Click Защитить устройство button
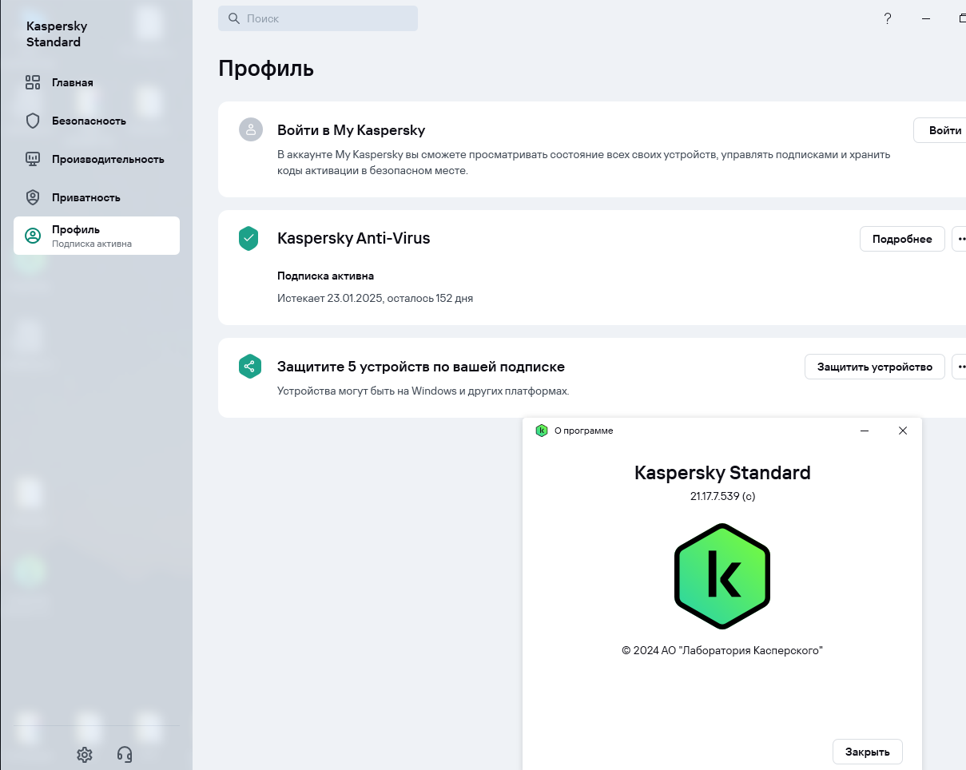Image resolution: width=966 pixels, height=770 pixels. [x=874, y=367]
